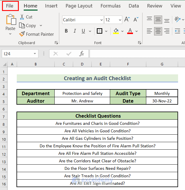
Task: Open the Calibri font name dropdown
Action: click(x=101, y=20)
